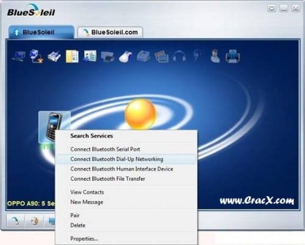Click the Personal Area Network laptop icon
The height and width of the screenshot is (245, 305).
19,56
